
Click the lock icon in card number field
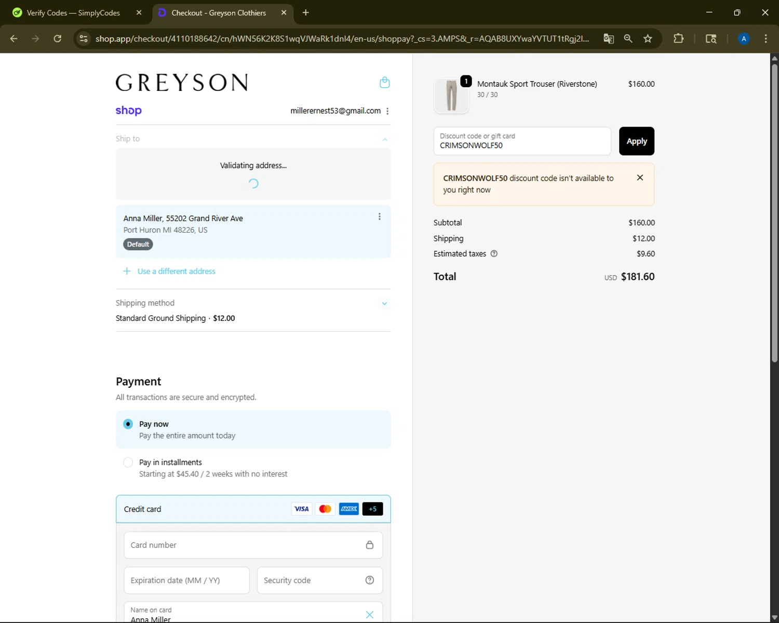370,545
